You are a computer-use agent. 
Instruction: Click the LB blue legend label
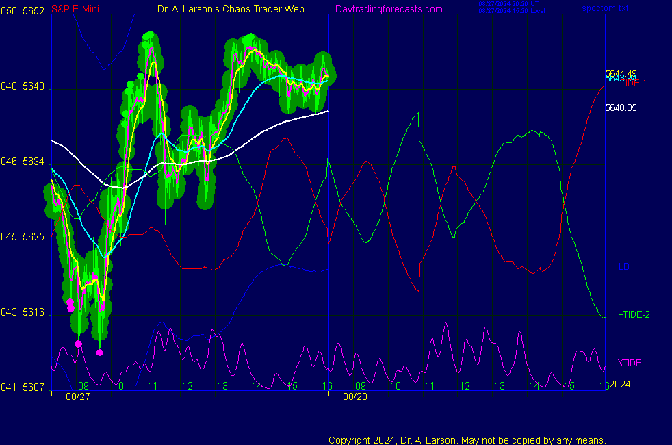click(x=624, y=266)
